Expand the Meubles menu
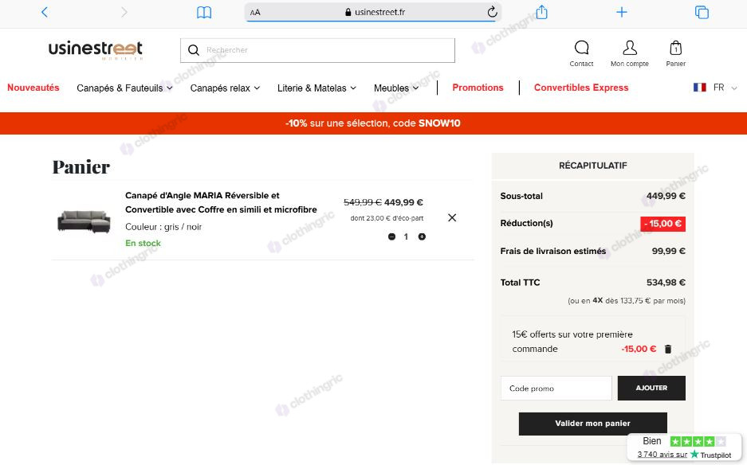Viewport: 747px width, 465px height. pyautogui.click(x=396, y=88)
